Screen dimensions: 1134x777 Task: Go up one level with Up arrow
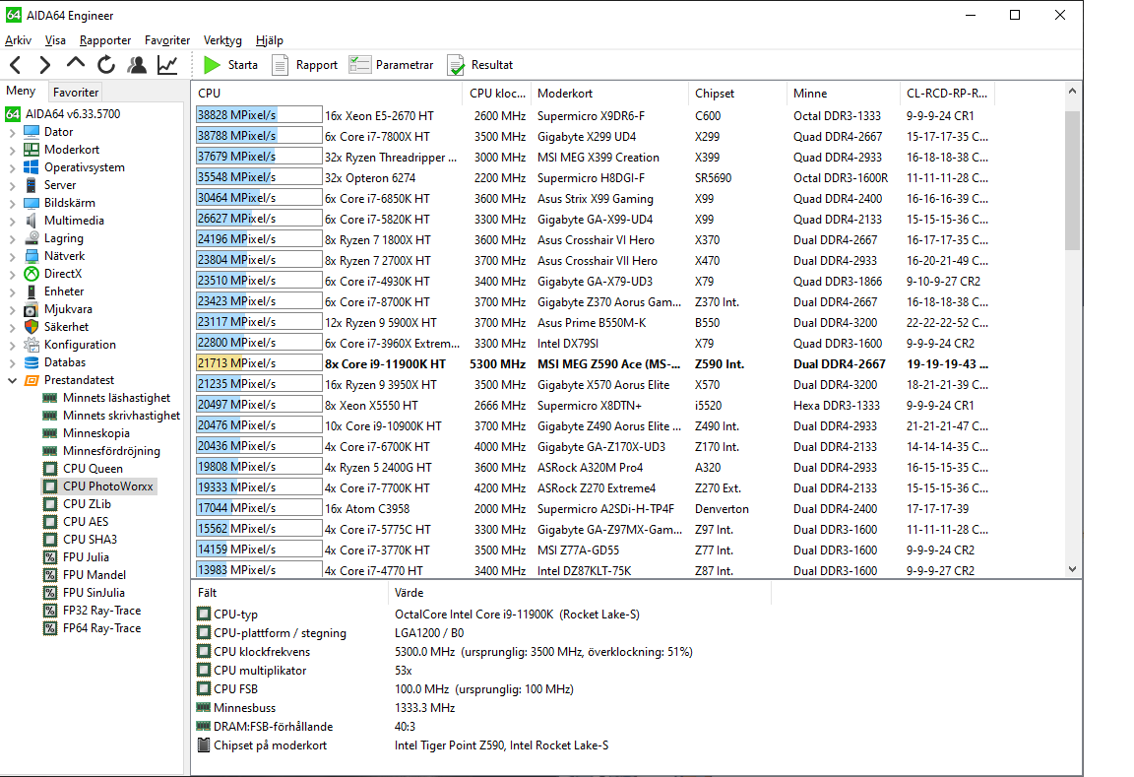click(76, 65)
